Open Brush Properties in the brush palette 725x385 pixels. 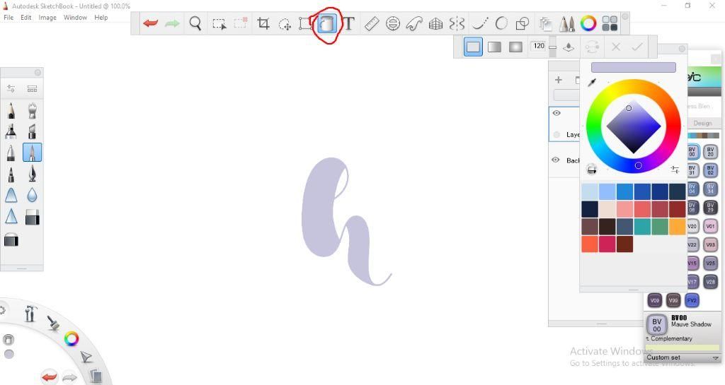point(11,88)
